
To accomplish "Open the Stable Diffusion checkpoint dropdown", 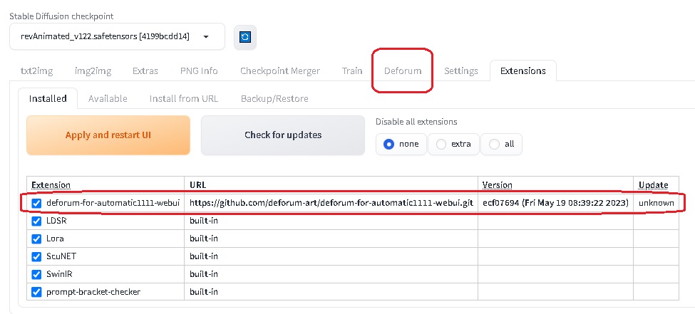I will pos(117,36).
